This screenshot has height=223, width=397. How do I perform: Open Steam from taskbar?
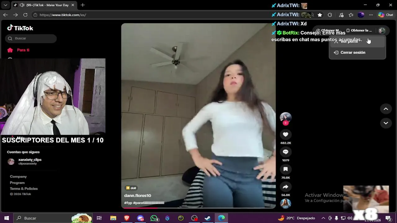coord(208,218)
